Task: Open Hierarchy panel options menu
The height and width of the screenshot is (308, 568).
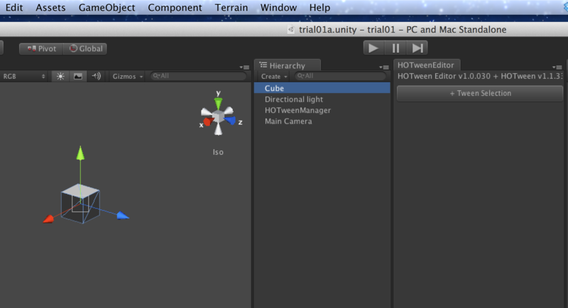Action: tap(384, 67)
